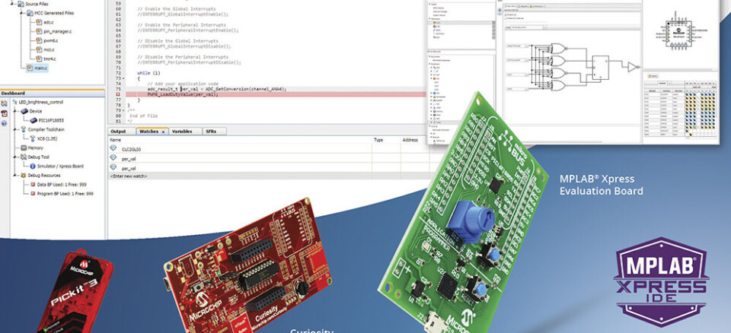This screenshot has width=731, height=333.
Task: Click the Device chip icon in Dashboard
Action: 24,111
